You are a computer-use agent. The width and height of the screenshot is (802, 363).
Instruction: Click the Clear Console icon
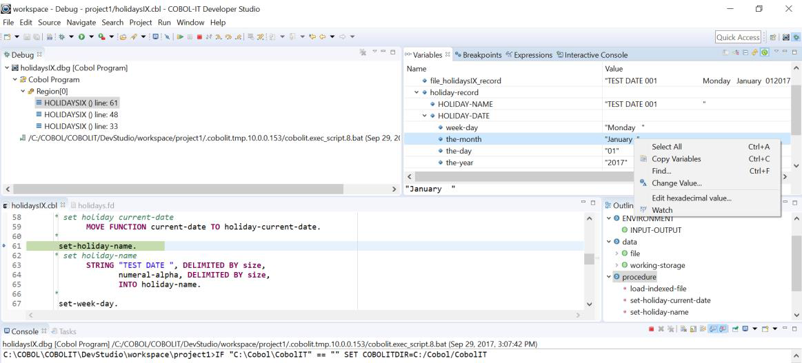click(x=683, y=329)
